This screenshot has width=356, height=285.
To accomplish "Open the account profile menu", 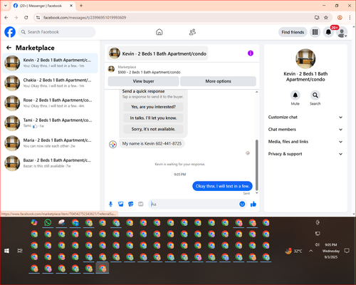I will coord(342,32).
